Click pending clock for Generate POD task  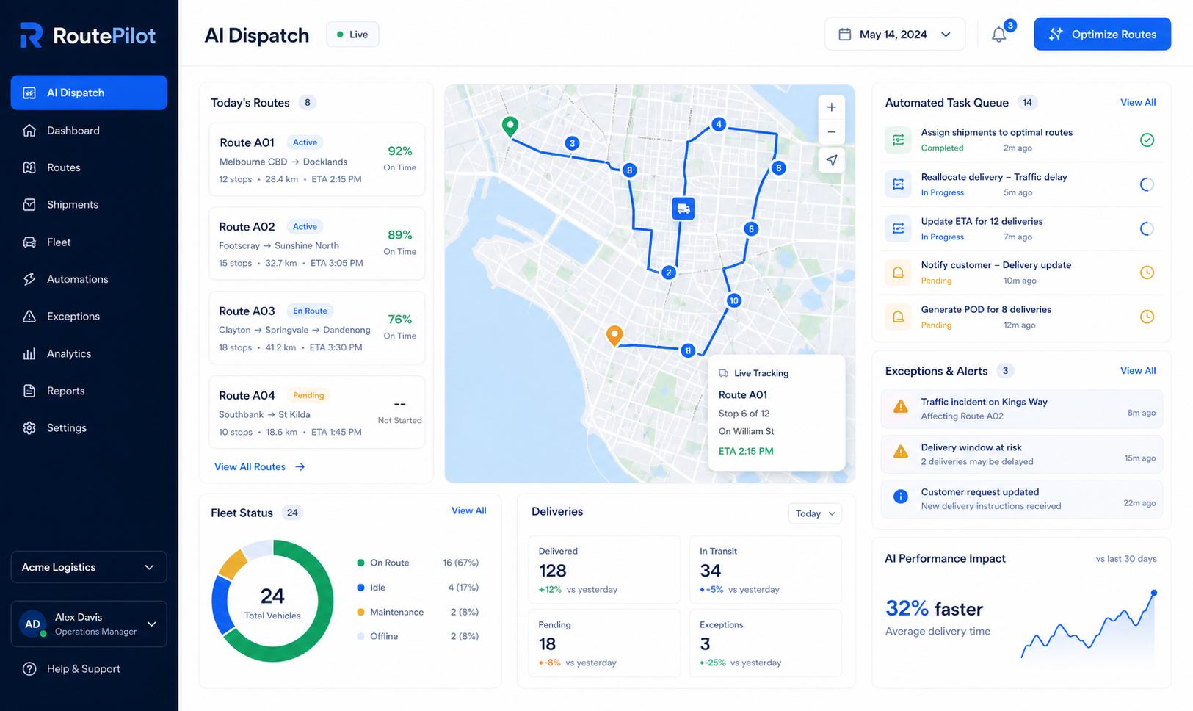coord(1147,317)
